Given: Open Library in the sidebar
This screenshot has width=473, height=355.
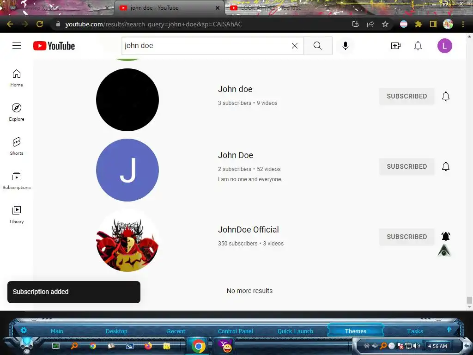Looking at the screenshot, I should point(17,214).
